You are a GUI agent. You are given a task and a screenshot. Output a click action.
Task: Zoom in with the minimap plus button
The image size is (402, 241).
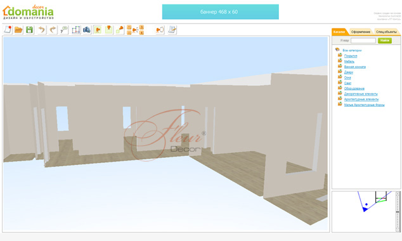398,193
